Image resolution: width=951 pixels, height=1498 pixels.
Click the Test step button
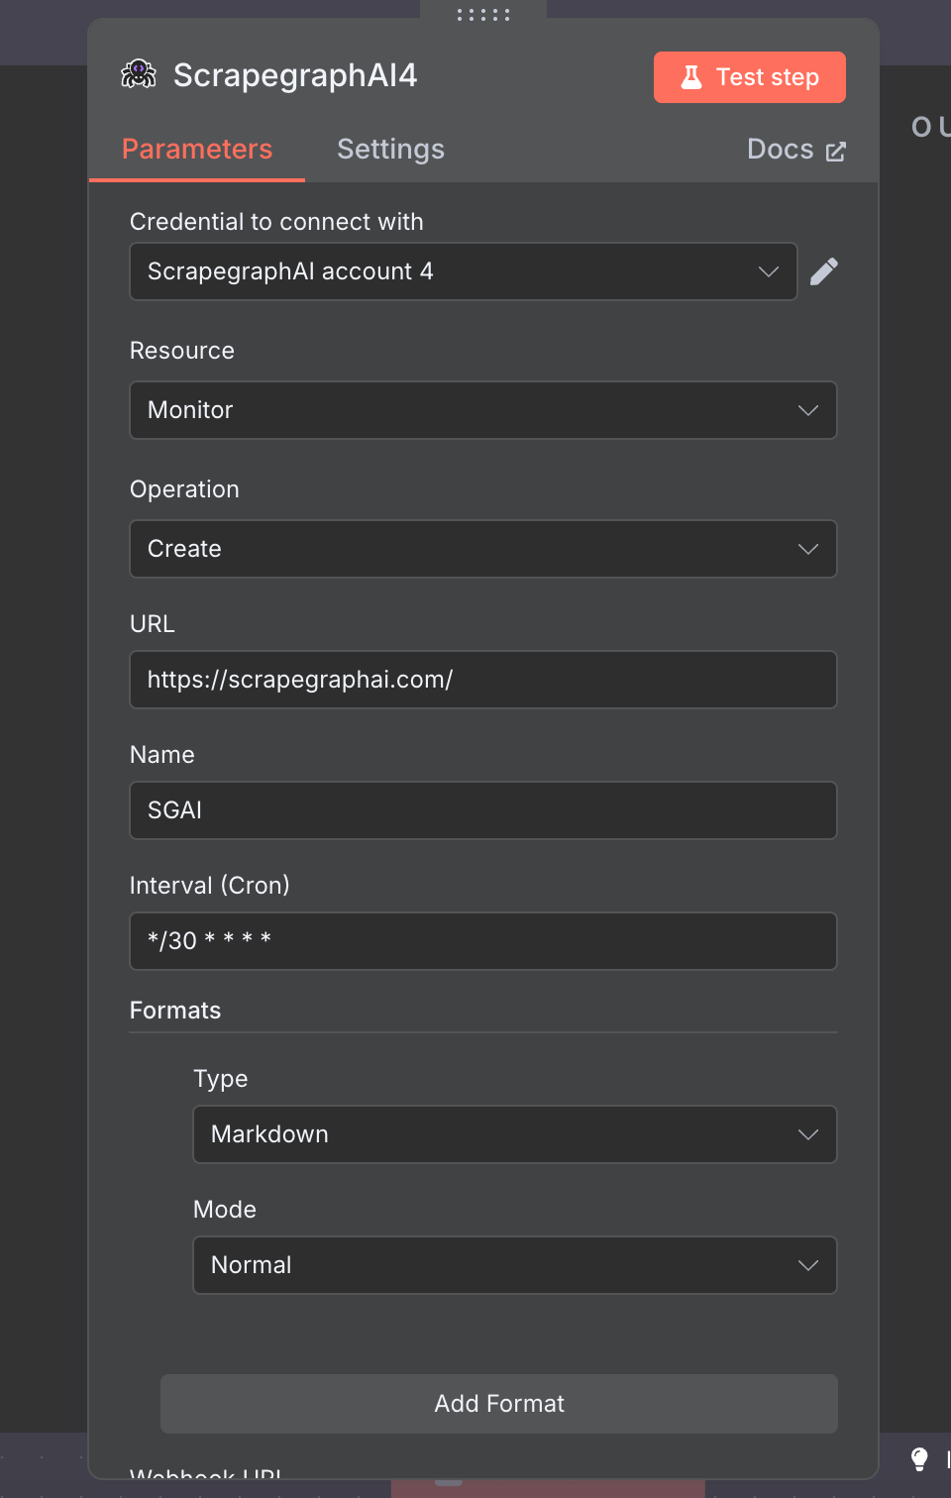(x=750, y=77)
